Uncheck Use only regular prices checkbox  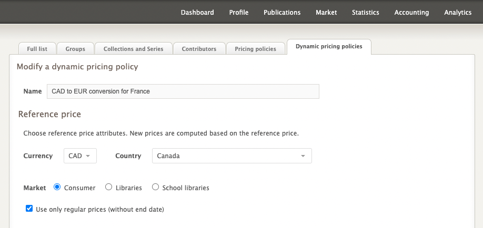click(x=29, y=209)
